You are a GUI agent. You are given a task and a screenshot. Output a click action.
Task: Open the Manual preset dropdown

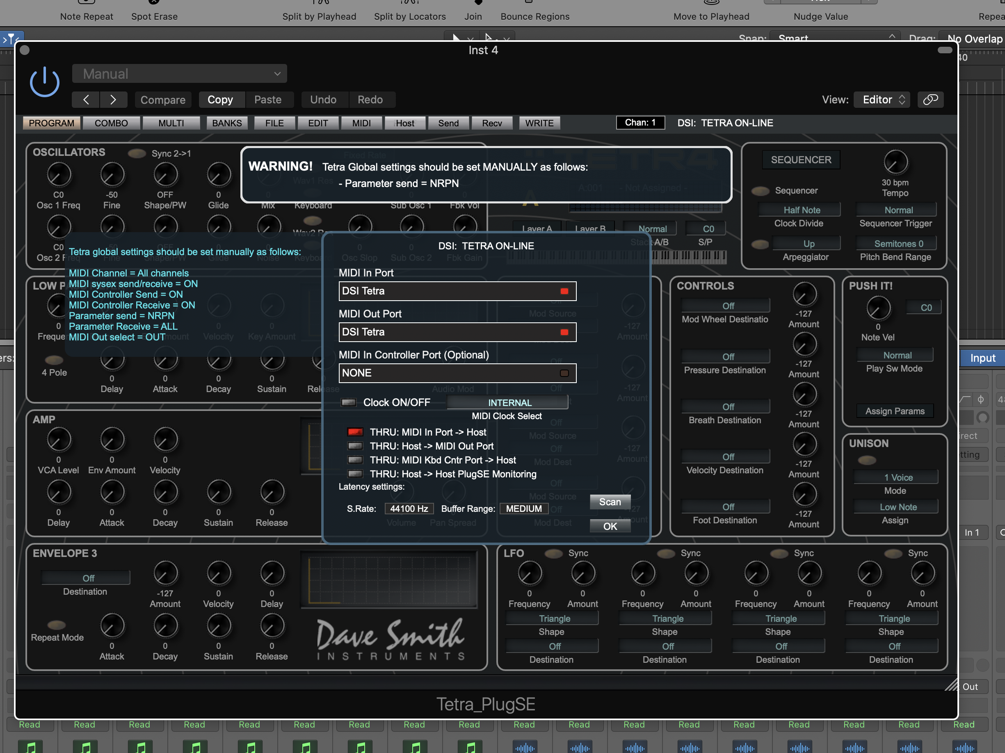[x=180, y=73]
